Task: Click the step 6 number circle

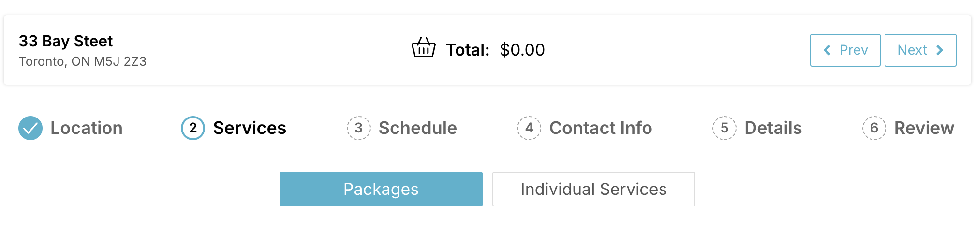Action: click(874, 128)
